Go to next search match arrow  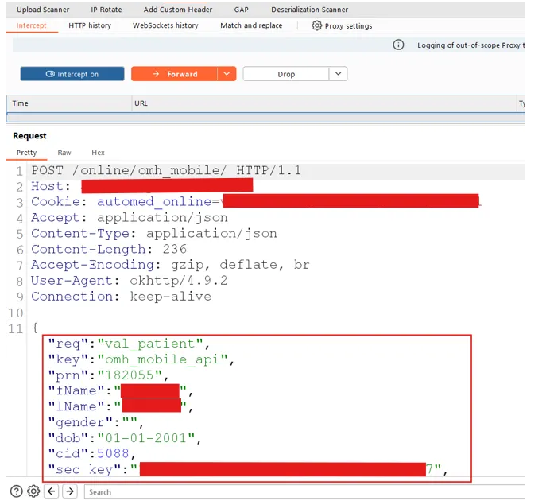(x=70, y=491)
